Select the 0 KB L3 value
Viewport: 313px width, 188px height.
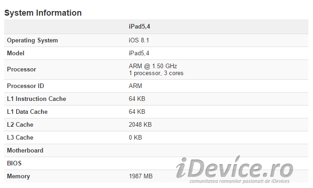pos(135,137)
